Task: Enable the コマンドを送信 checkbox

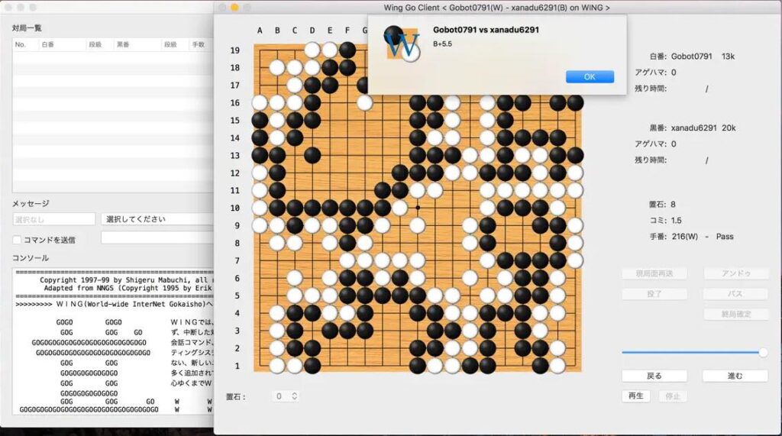Action: point(17,240)
